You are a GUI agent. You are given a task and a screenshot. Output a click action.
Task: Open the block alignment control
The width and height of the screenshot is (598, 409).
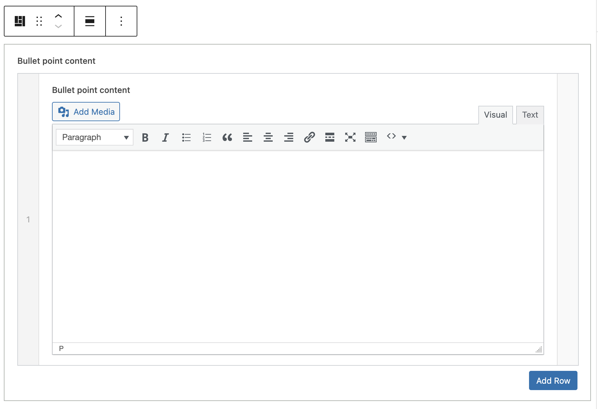[90, 21]
